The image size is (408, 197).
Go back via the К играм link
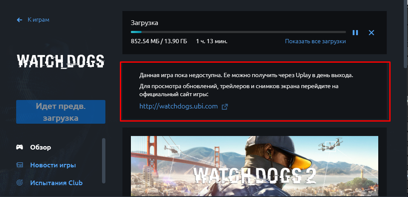pyautogui.click(x=38, y=19)
